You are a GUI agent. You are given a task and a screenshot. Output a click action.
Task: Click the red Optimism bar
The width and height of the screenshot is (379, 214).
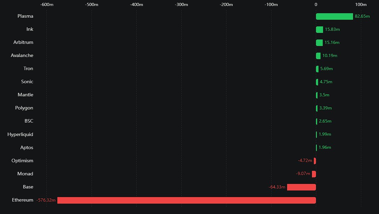pos(315,161)
